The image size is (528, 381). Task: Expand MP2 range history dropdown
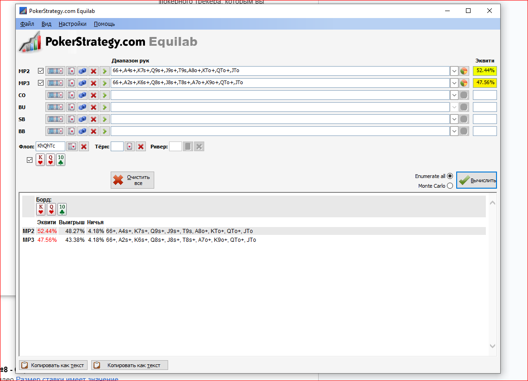point(454,71)
